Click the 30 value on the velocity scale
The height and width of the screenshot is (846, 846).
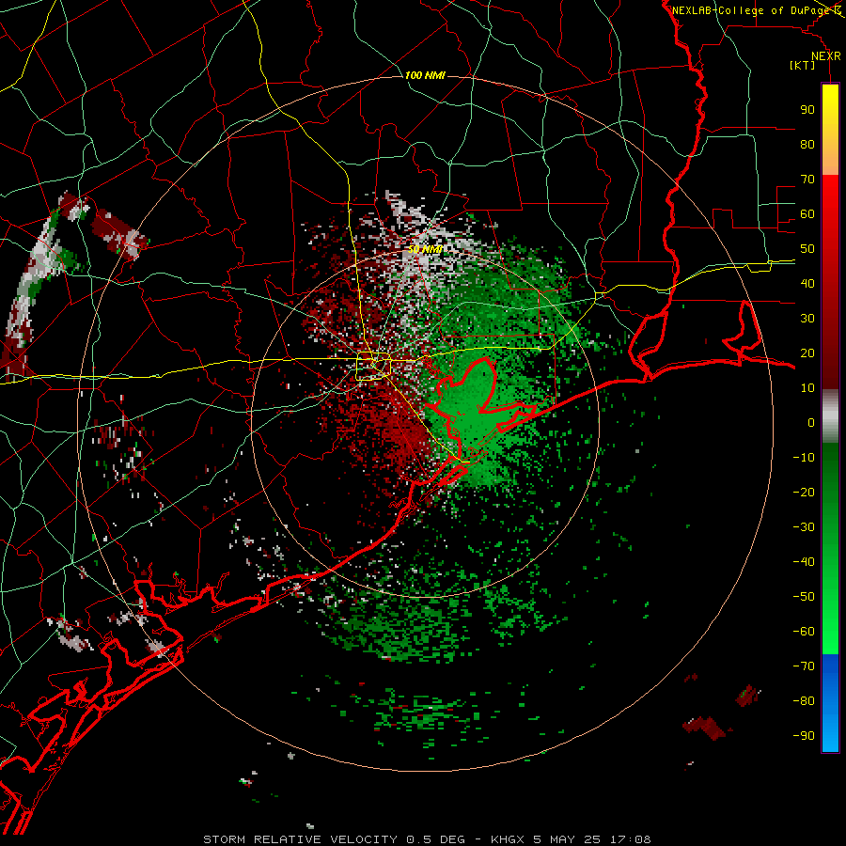pyautogui.click(x=807, y=319)
